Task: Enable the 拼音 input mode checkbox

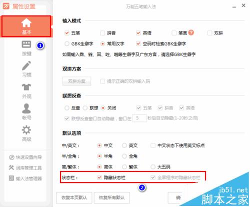Action: (x=102, y=33)
